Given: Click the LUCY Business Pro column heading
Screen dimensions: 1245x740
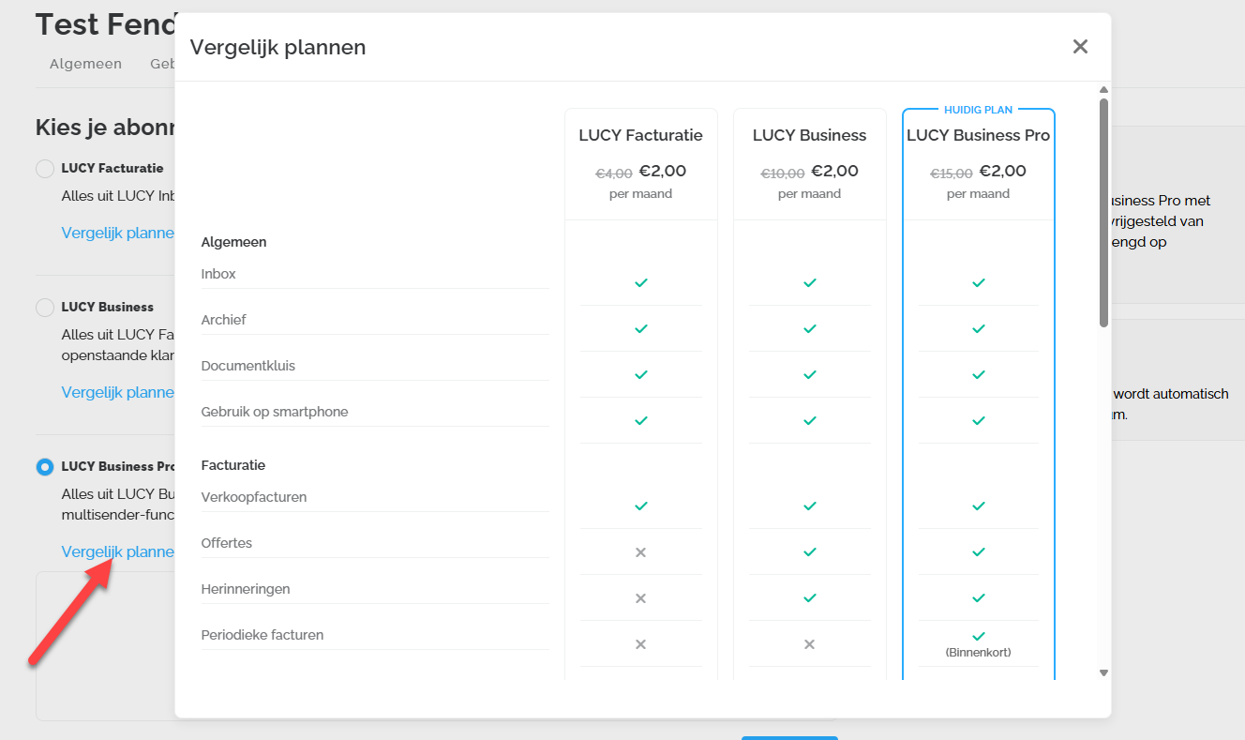Looking at the screenshot, I should coord(979,135).
